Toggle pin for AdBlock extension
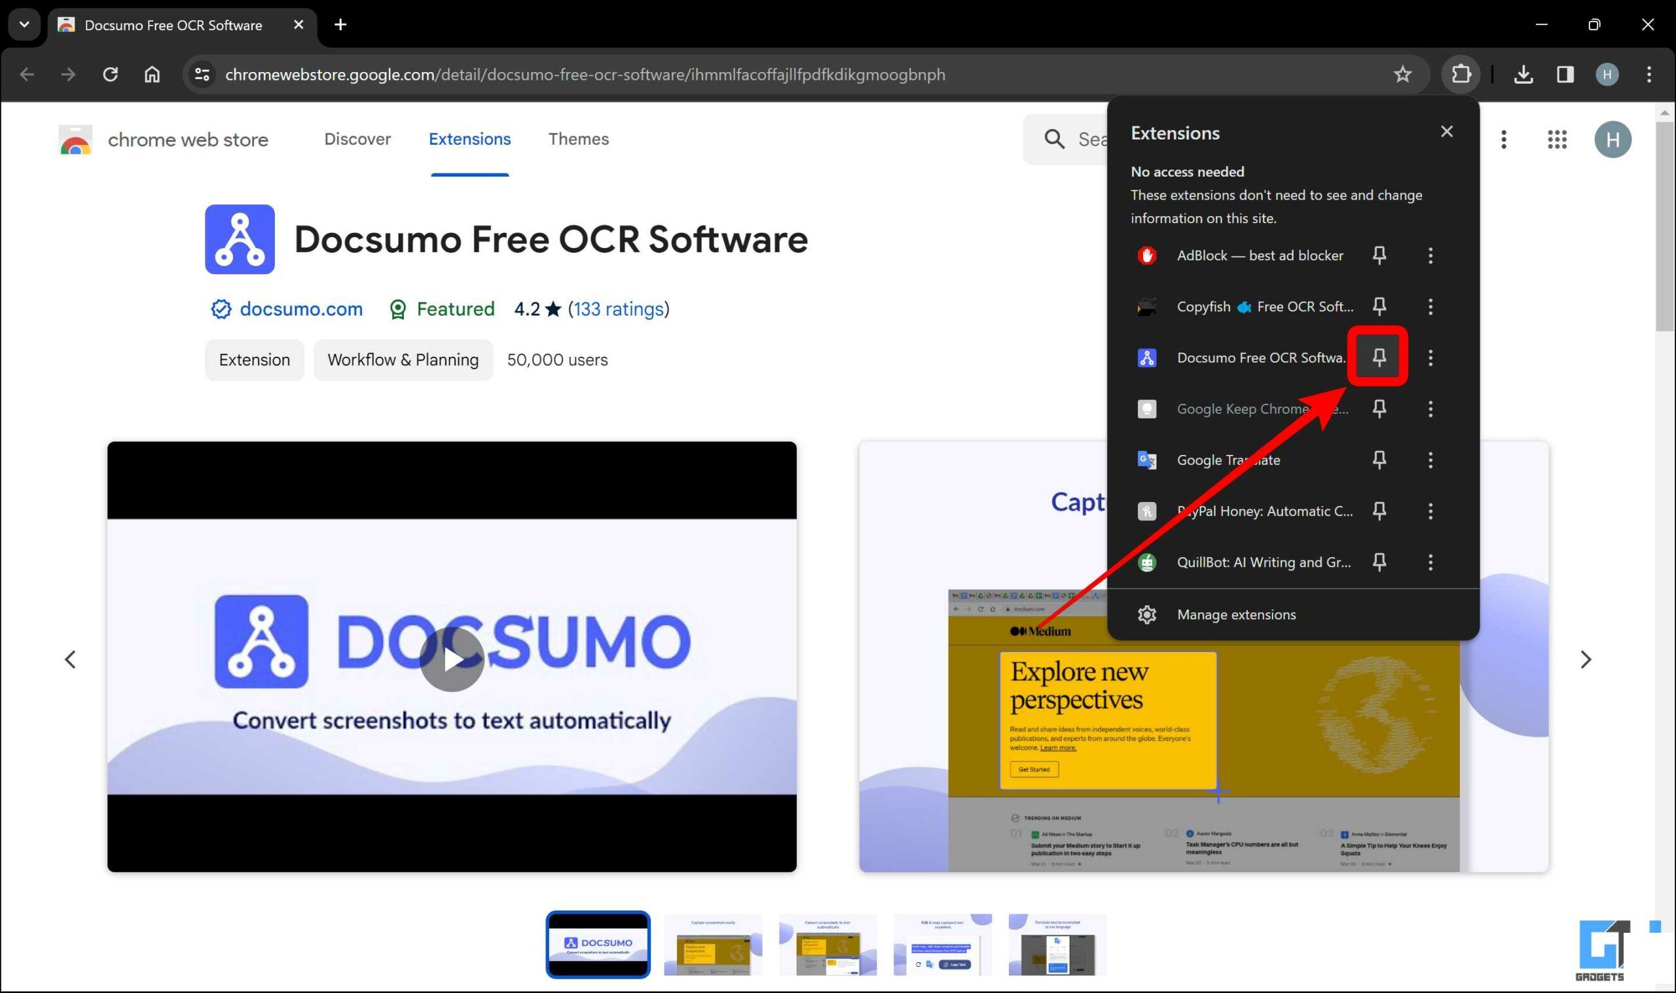Viewport: 1676px width, 993px height. [1379, 255]
